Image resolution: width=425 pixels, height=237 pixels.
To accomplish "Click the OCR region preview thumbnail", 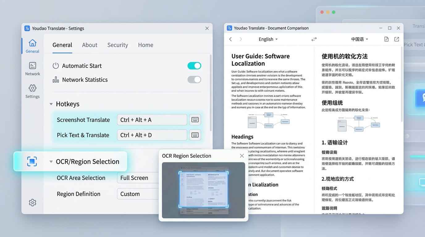I will (x=204, y=190).
